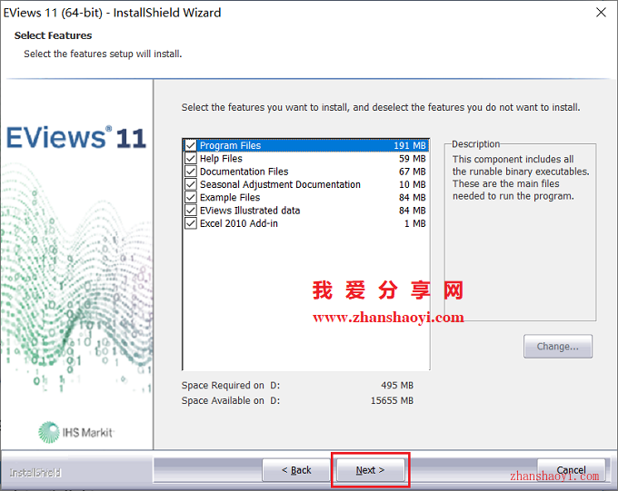Toggle the Excel 2010 Add-in checkbox

[x=191, y=223]
